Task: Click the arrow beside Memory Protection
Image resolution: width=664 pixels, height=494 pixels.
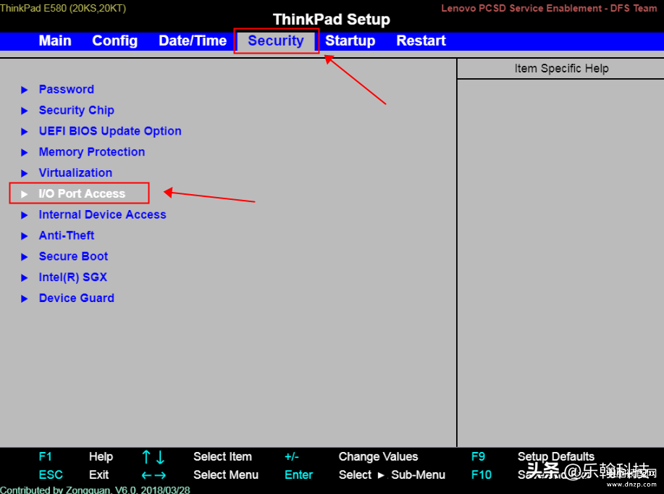Action: 25,152
